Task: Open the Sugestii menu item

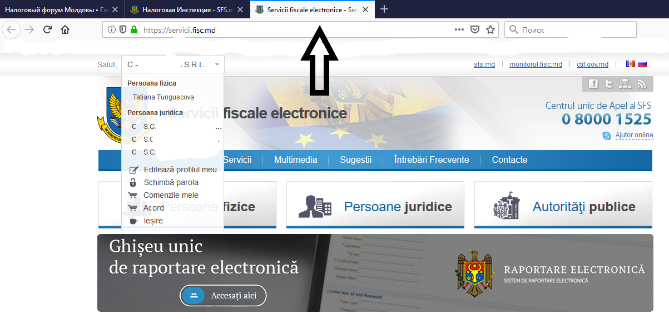Action: tap(356, 160)
